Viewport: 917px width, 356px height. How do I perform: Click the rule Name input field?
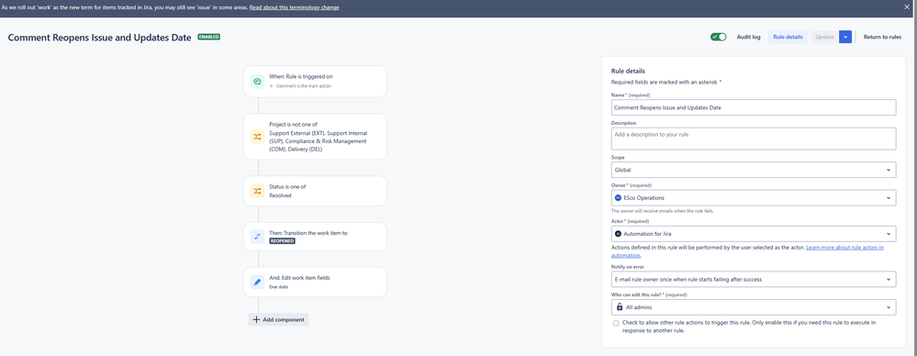point(754,107)
